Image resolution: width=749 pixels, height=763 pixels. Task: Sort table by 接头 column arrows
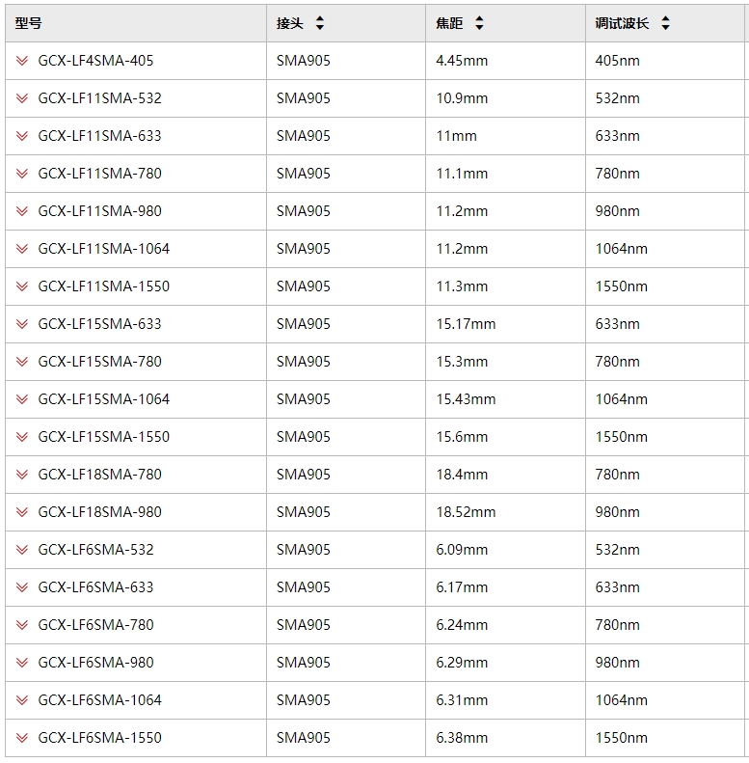(319, 23)
